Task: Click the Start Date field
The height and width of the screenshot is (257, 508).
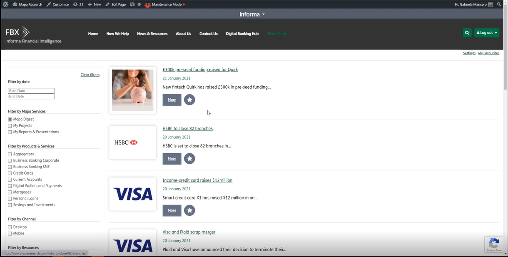Action: [x=31, y=91]
